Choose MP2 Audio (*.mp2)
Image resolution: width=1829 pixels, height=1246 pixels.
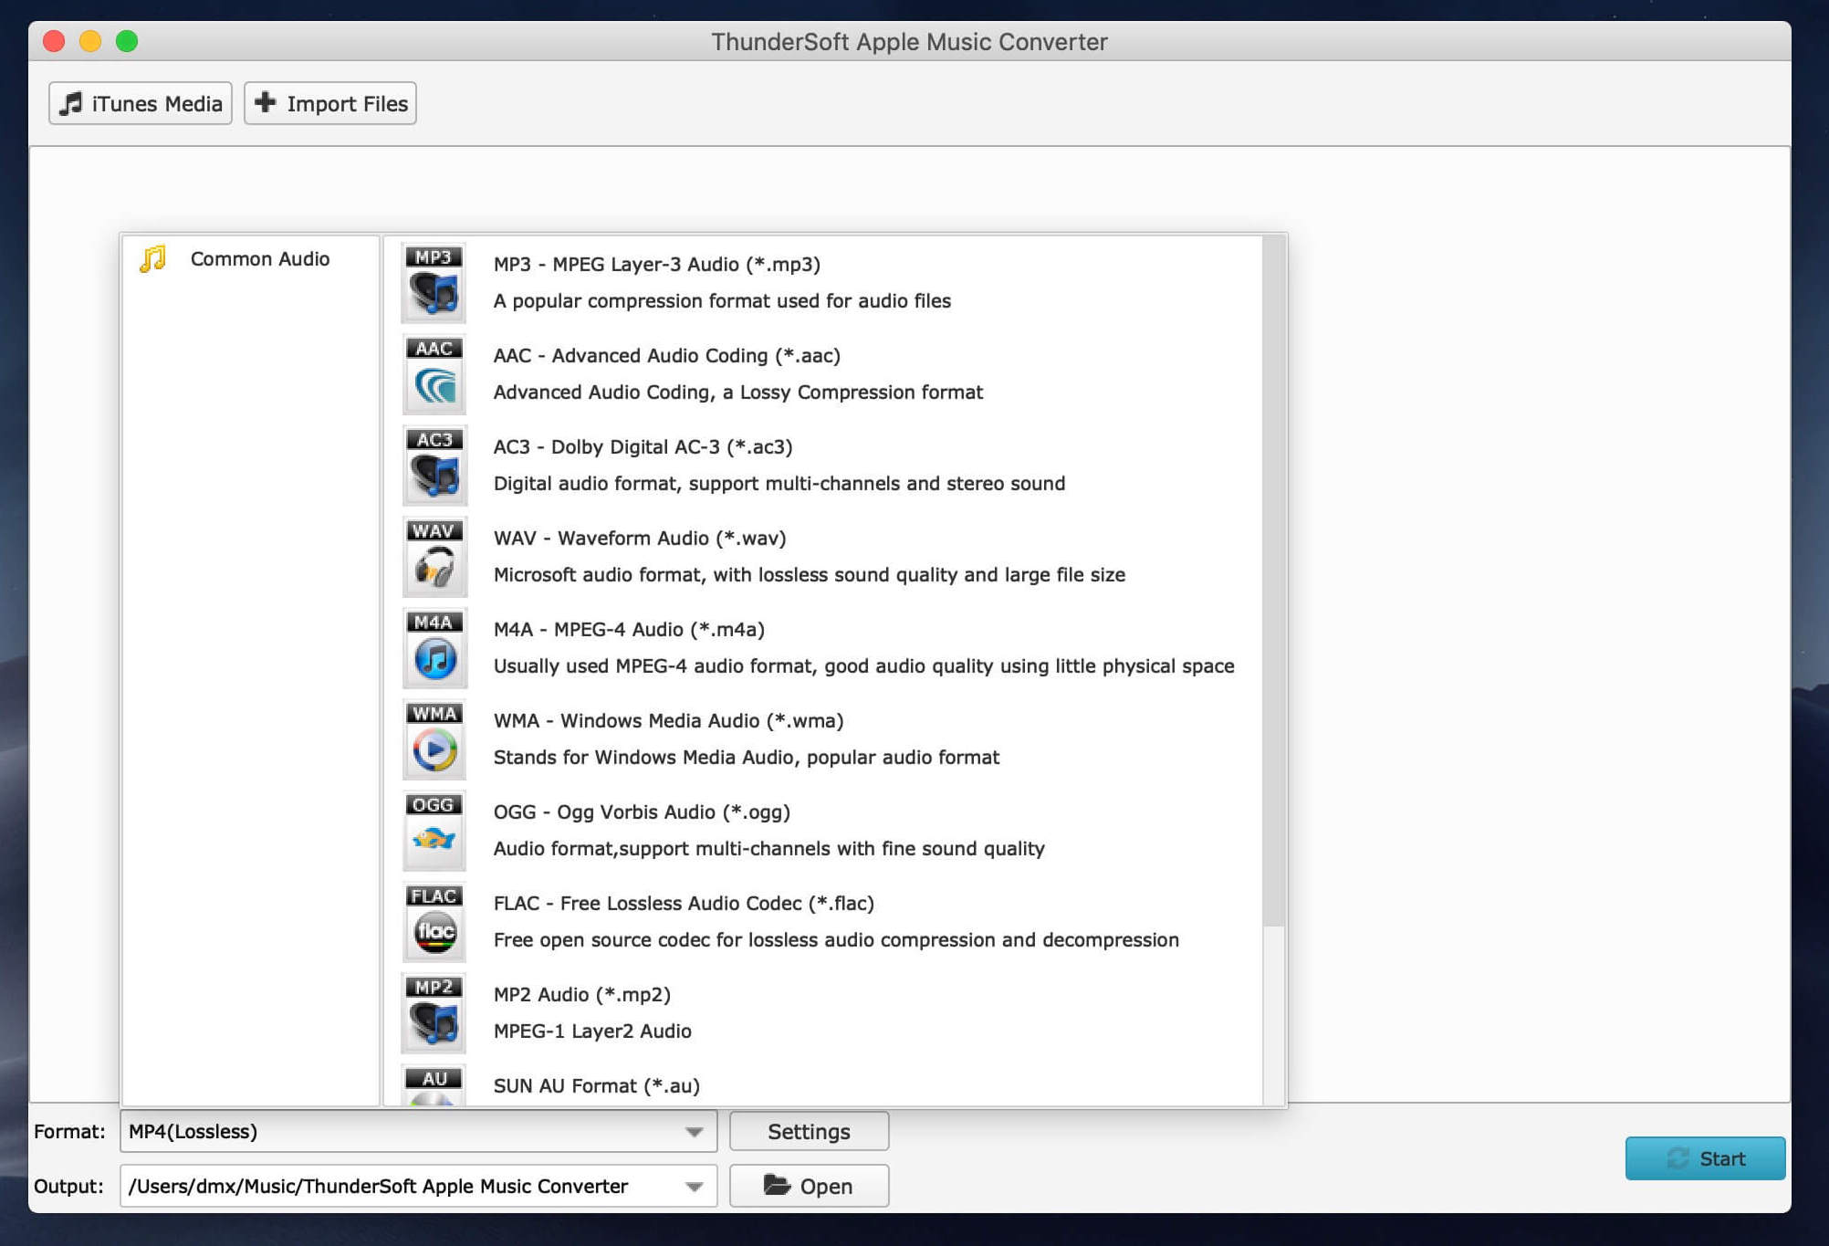(x=582, y=994)
